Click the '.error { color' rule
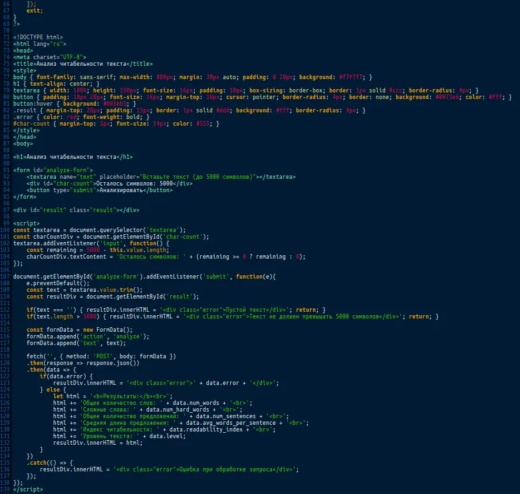This screenshot has width=520, height=494. (81, 117)
